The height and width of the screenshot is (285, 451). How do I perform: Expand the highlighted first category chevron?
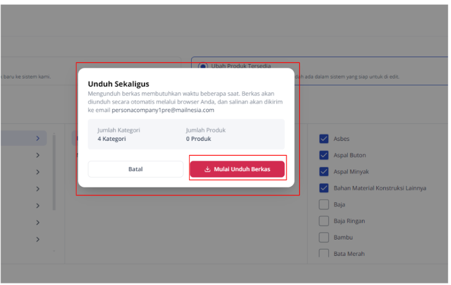click(x=38, y=138)
